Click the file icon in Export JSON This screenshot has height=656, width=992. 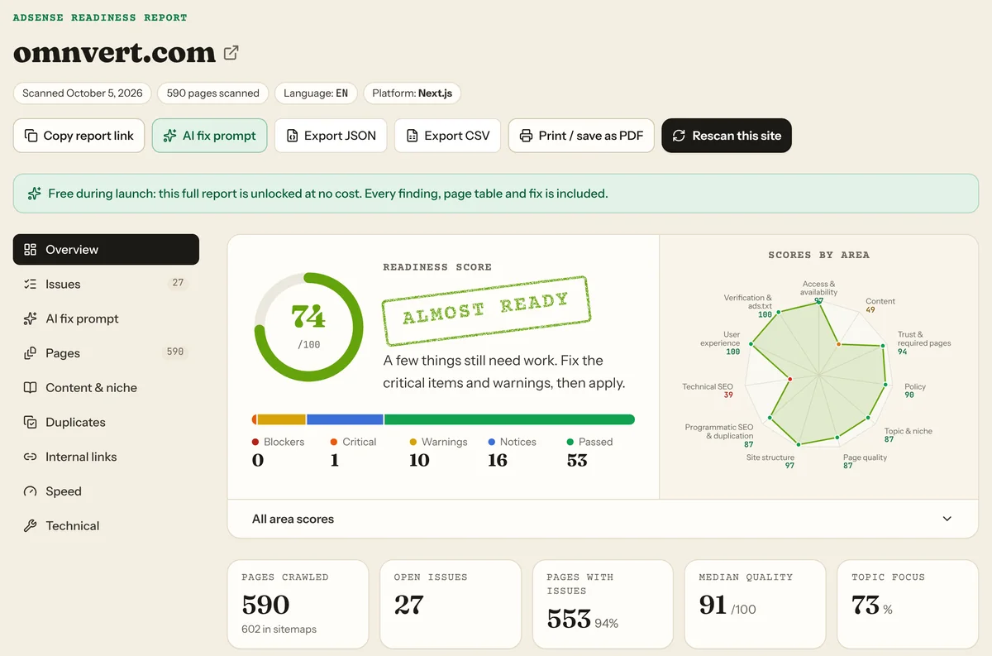292,136
